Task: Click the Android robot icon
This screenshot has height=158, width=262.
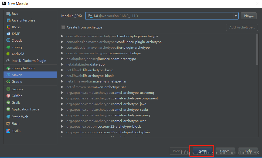Action: 8,54
